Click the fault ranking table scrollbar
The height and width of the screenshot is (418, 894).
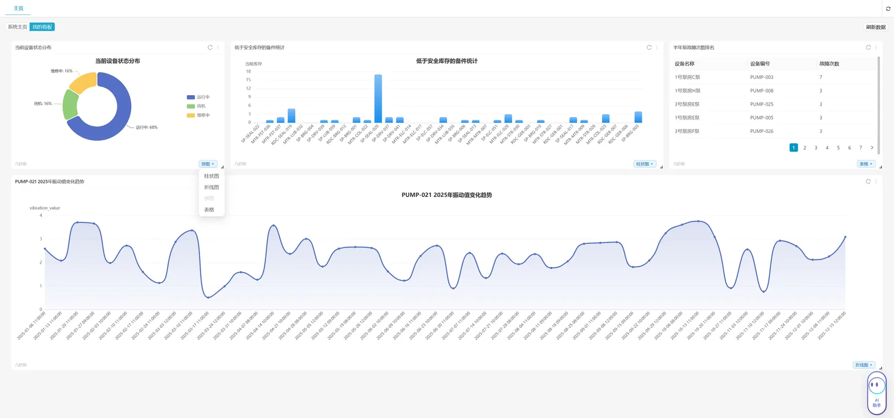pyautogui.click(x=879, y=105)
